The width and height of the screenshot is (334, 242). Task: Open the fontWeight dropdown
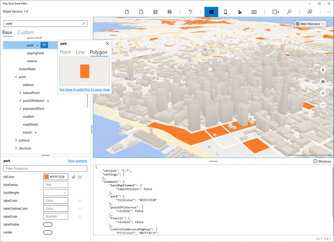pos(56,193)
